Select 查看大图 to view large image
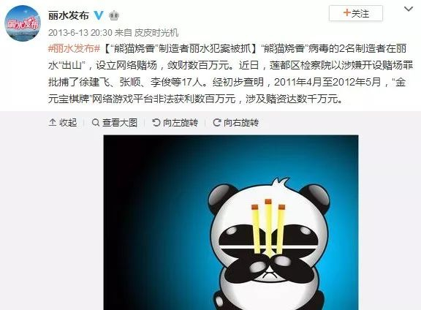The image size is (421, 310). 115,123
